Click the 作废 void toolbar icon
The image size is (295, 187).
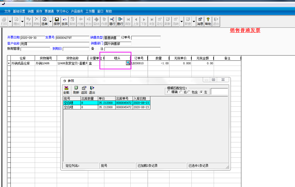tap(104, 21)
